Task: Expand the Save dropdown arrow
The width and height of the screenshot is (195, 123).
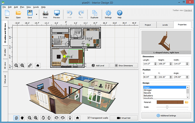Action: tap(36, 14)
